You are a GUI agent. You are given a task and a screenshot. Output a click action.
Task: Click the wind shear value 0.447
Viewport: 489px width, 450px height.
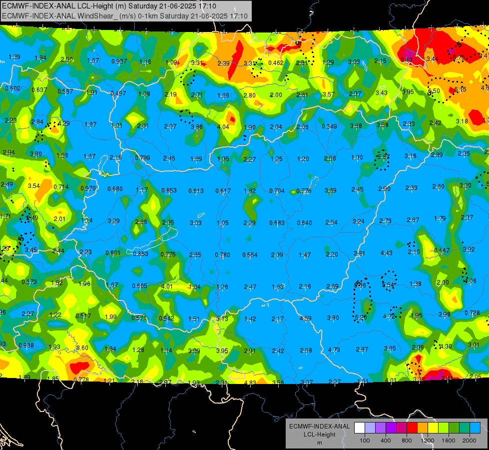[442, 250]
